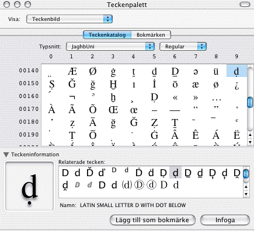Select the Ã glyph in row 00170

click(x=72, y=109)
